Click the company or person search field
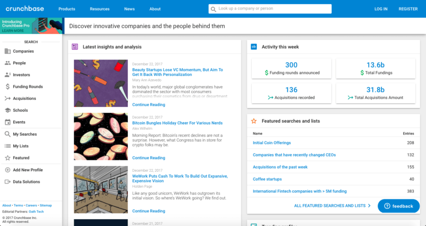The image size is (426, 226). pyautogui.click(x=274, y=9)
